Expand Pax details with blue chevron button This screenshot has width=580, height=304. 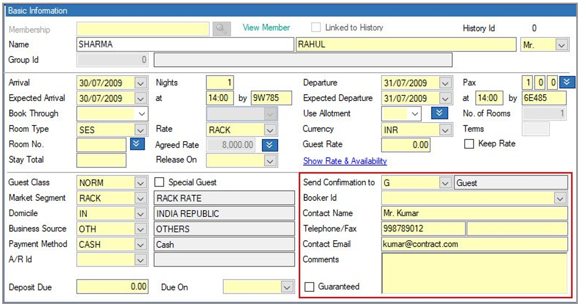click(568, 83)
